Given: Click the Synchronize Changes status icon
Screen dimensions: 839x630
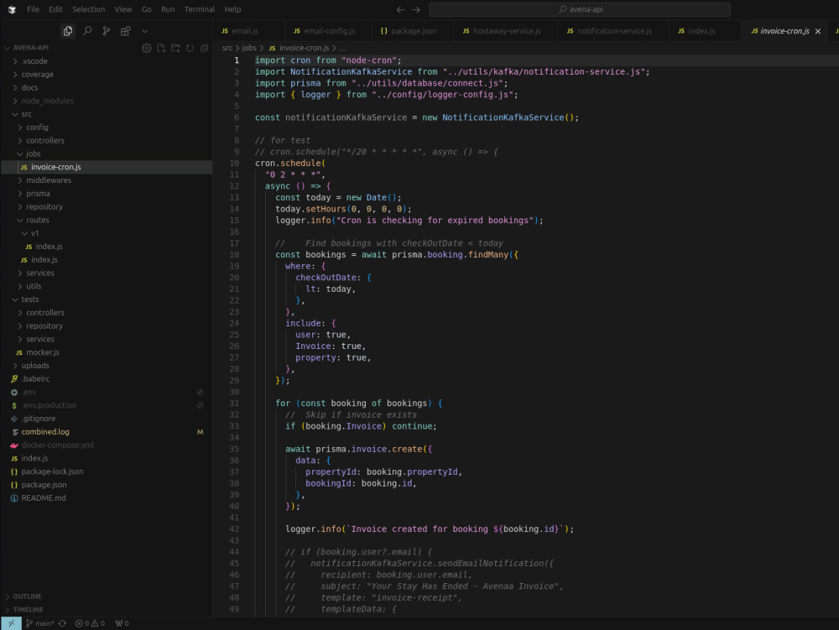Looking at the screenshot, I should coord(63,623).
